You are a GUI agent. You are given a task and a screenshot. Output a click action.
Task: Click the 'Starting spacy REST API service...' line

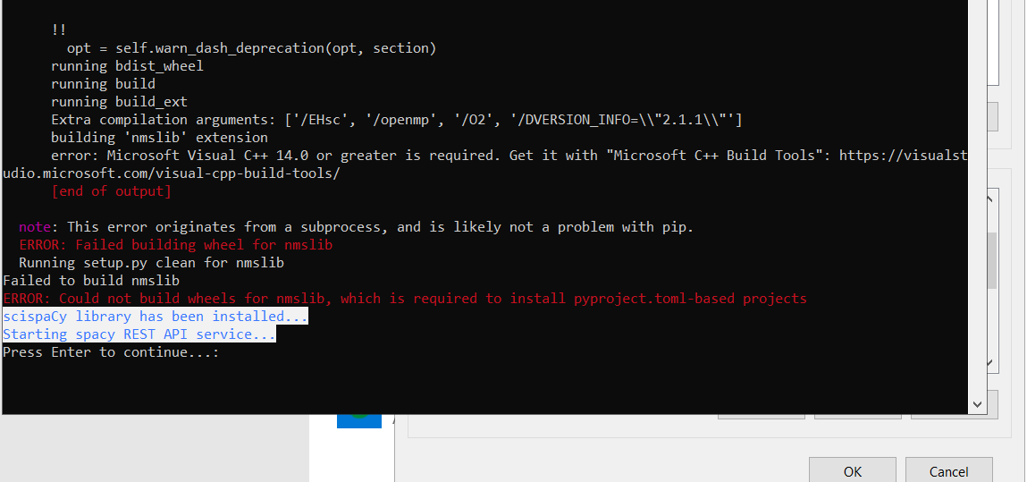pos(139,334)
